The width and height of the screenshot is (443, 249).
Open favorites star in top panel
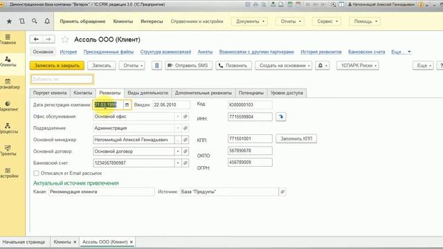pos(9,21)
